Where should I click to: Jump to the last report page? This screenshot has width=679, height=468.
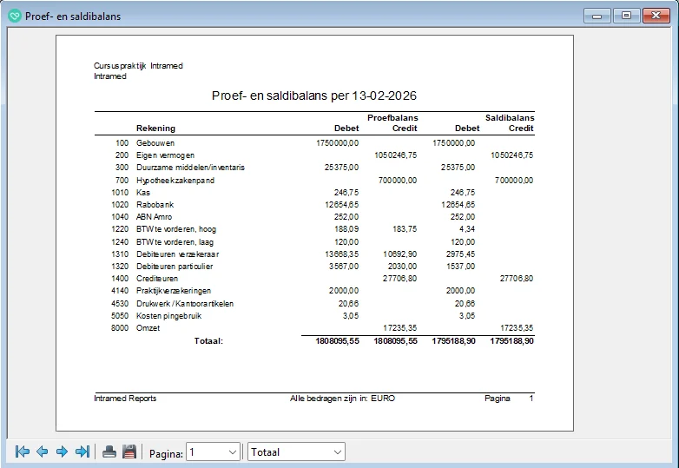coord(82,452)
